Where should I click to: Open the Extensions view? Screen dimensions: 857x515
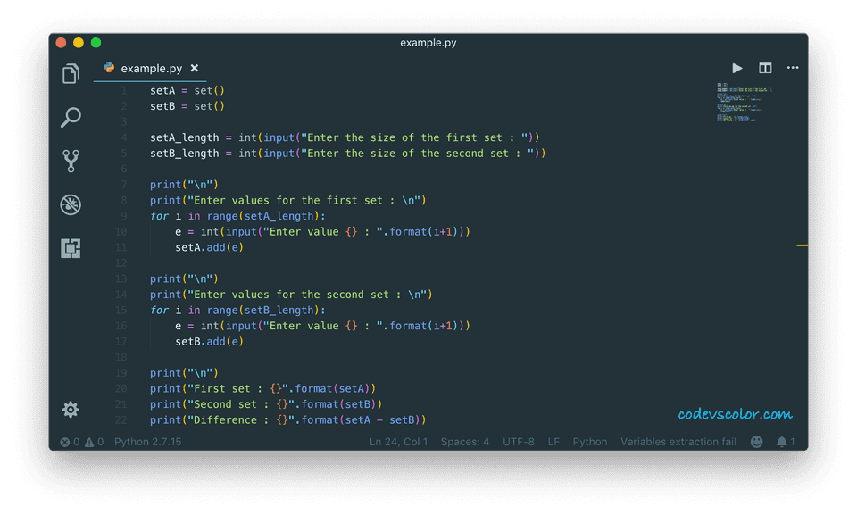[71, 248]
